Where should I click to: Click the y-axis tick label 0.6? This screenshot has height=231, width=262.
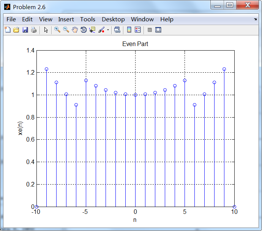tap(30, 139)
